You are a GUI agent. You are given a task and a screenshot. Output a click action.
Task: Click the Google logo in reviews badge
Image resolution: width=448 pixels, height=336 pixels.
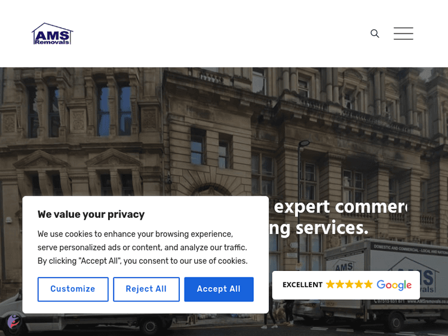[x=394, y=285]
